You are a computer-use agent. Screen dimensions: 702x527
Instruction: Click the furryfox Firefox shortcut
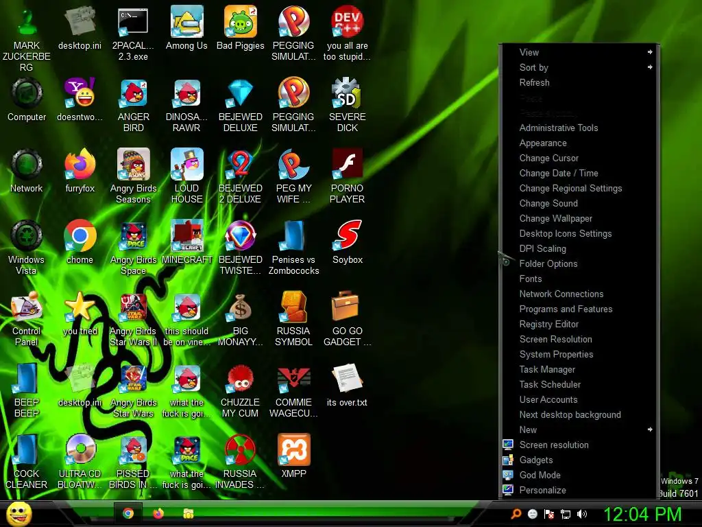click(x=80, y=171)
